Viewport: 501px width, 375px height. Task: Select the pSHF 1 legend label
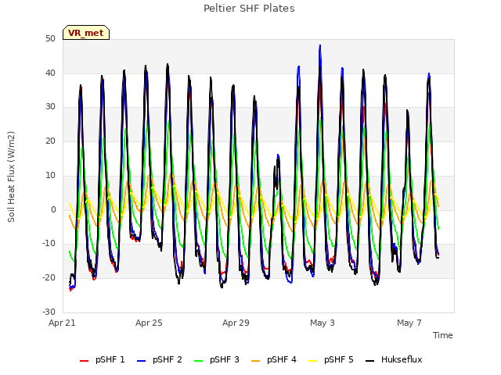point(110,359)
